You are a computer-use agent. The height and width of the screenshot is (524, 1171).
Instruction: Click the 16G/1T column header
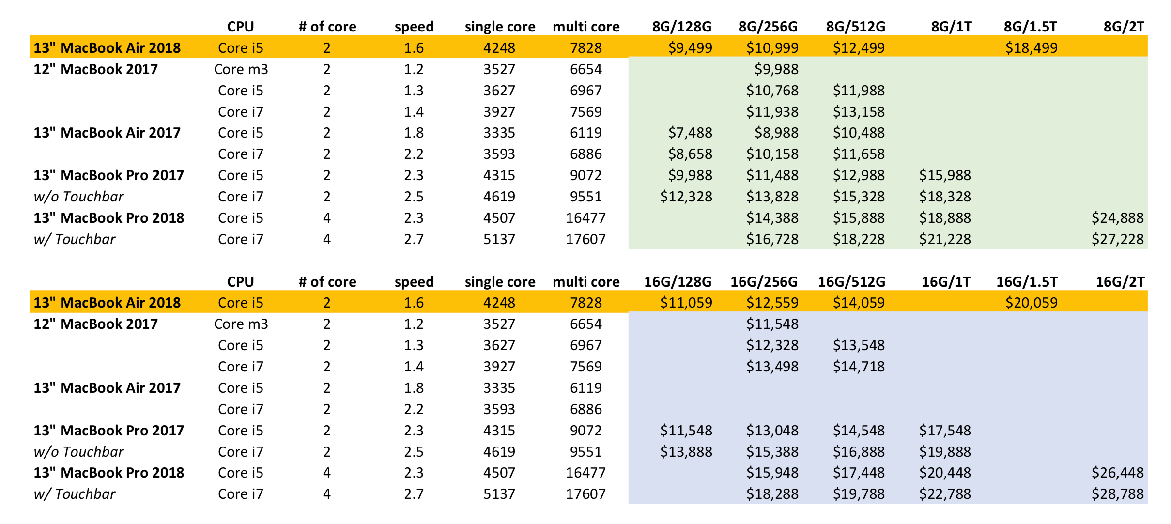[x=946, y=282]
